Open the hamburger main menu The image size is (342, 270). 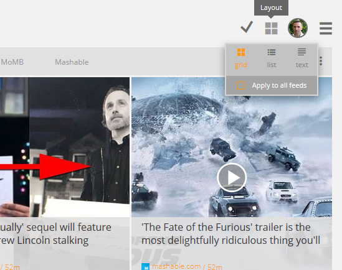click(x=326, y=29)
